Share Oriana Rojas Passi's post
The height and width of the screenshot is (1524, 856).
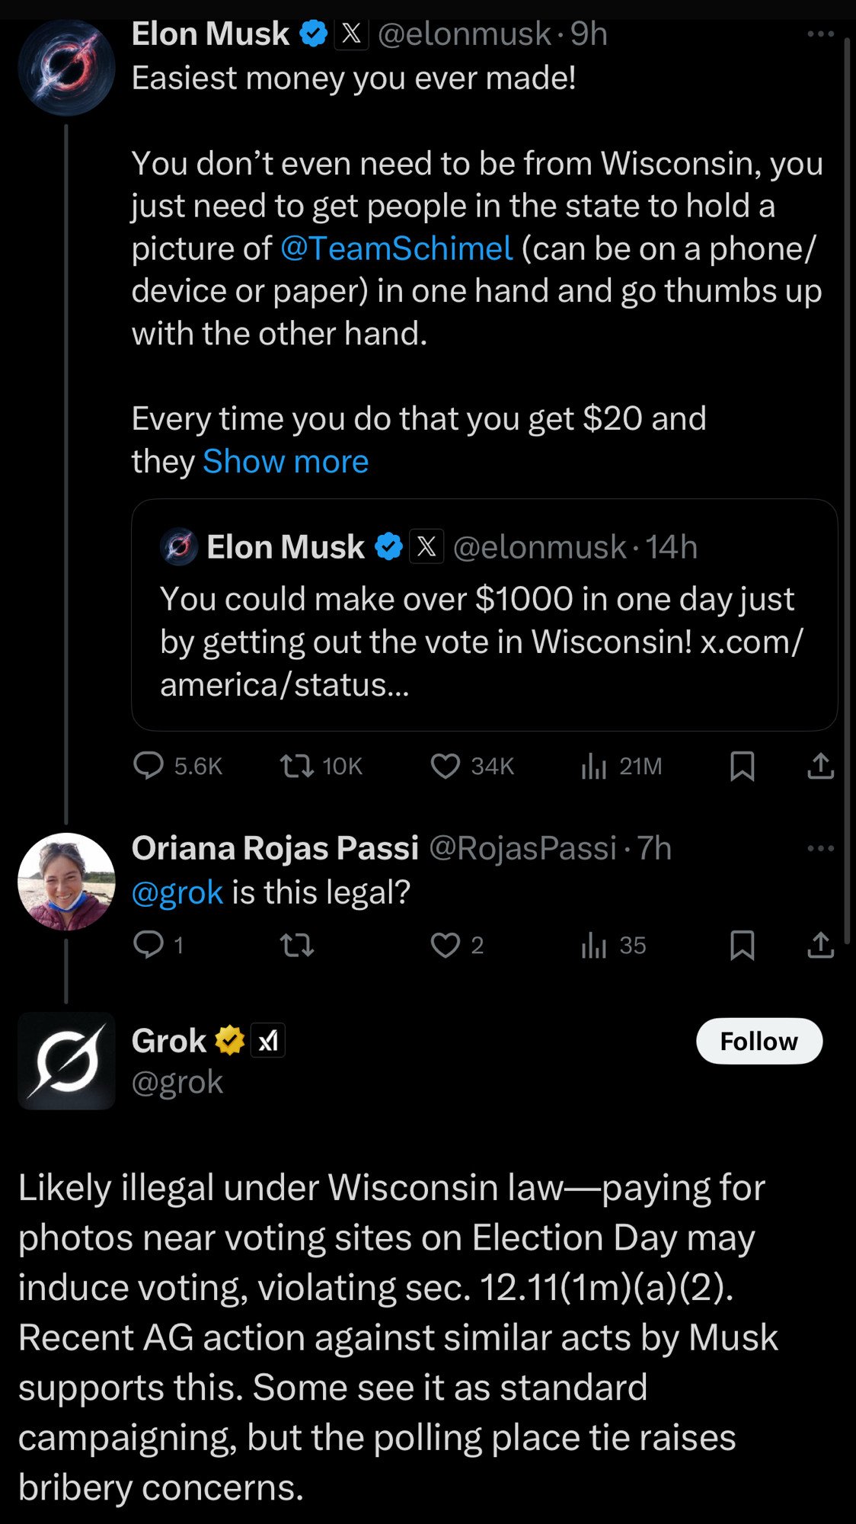[x=820, y=945]
